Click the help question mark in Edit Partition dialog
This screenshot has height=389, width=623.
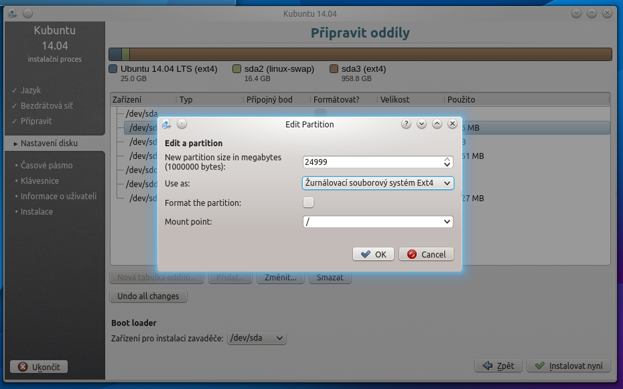(406, 124)
